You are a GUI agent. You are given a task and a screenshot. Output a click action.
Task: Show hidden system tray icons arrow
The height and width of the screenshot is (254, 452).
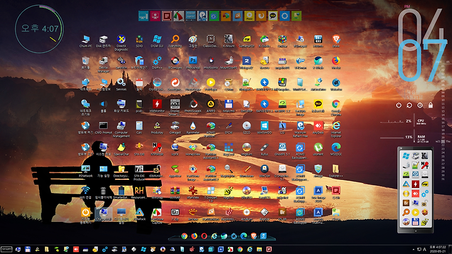tap(413, 249)
